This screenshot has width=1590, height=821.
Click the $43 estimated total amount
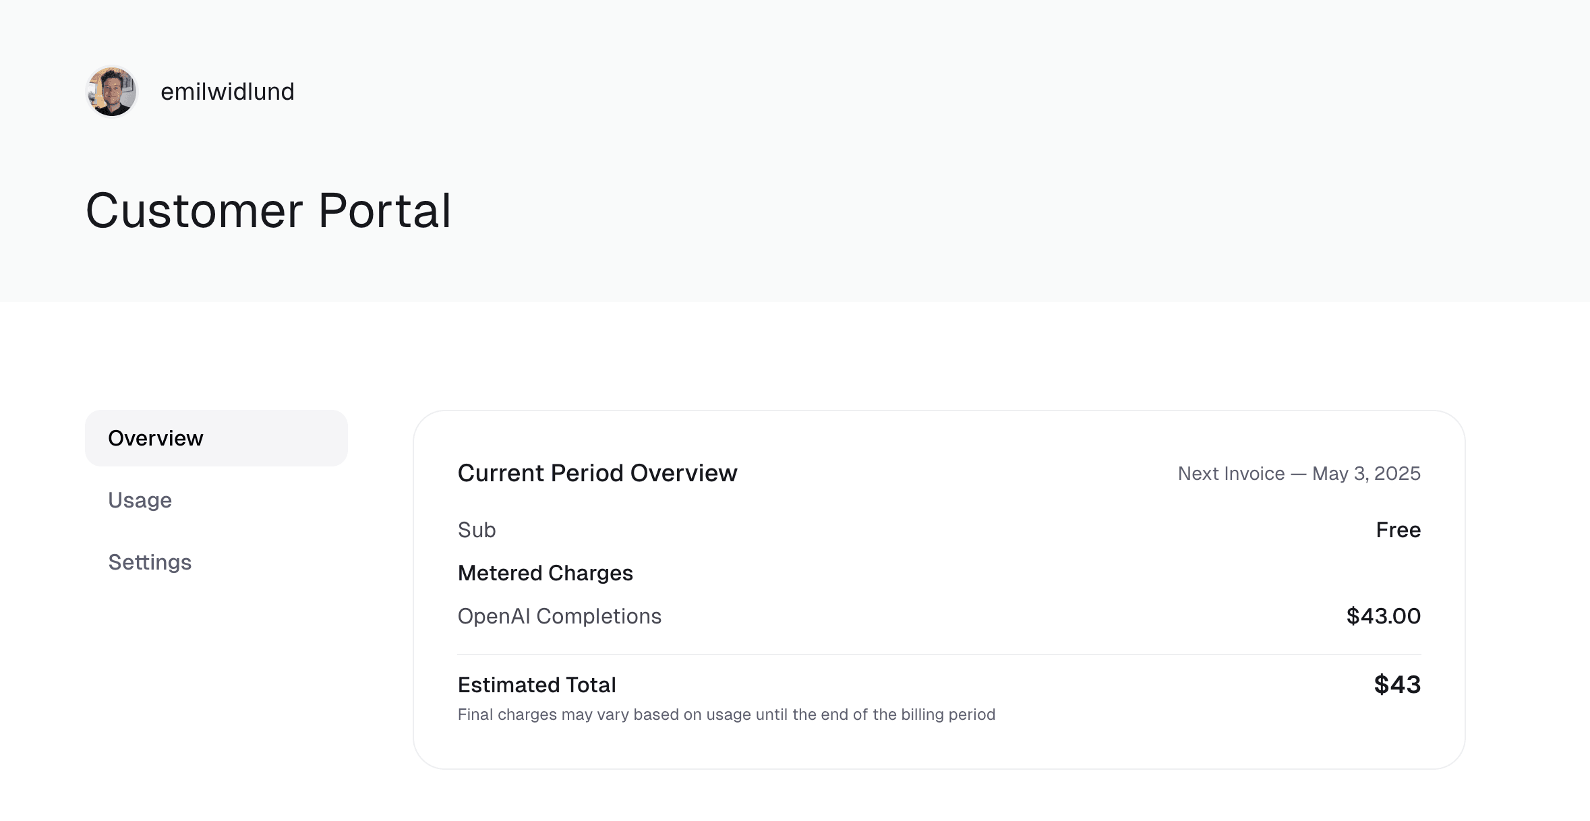point(1397,685)
